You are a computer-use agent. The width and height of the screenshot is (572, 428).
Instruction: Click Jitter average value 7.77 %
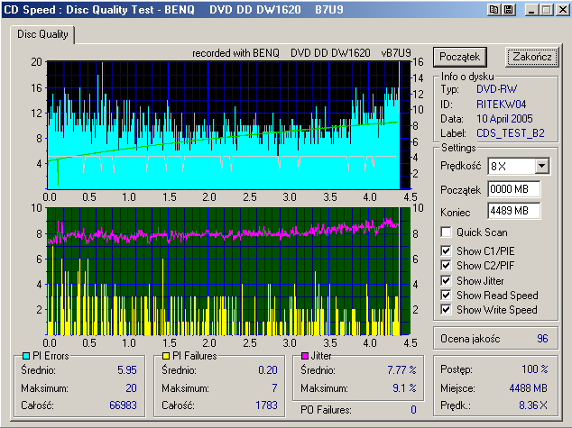point(401,370)
